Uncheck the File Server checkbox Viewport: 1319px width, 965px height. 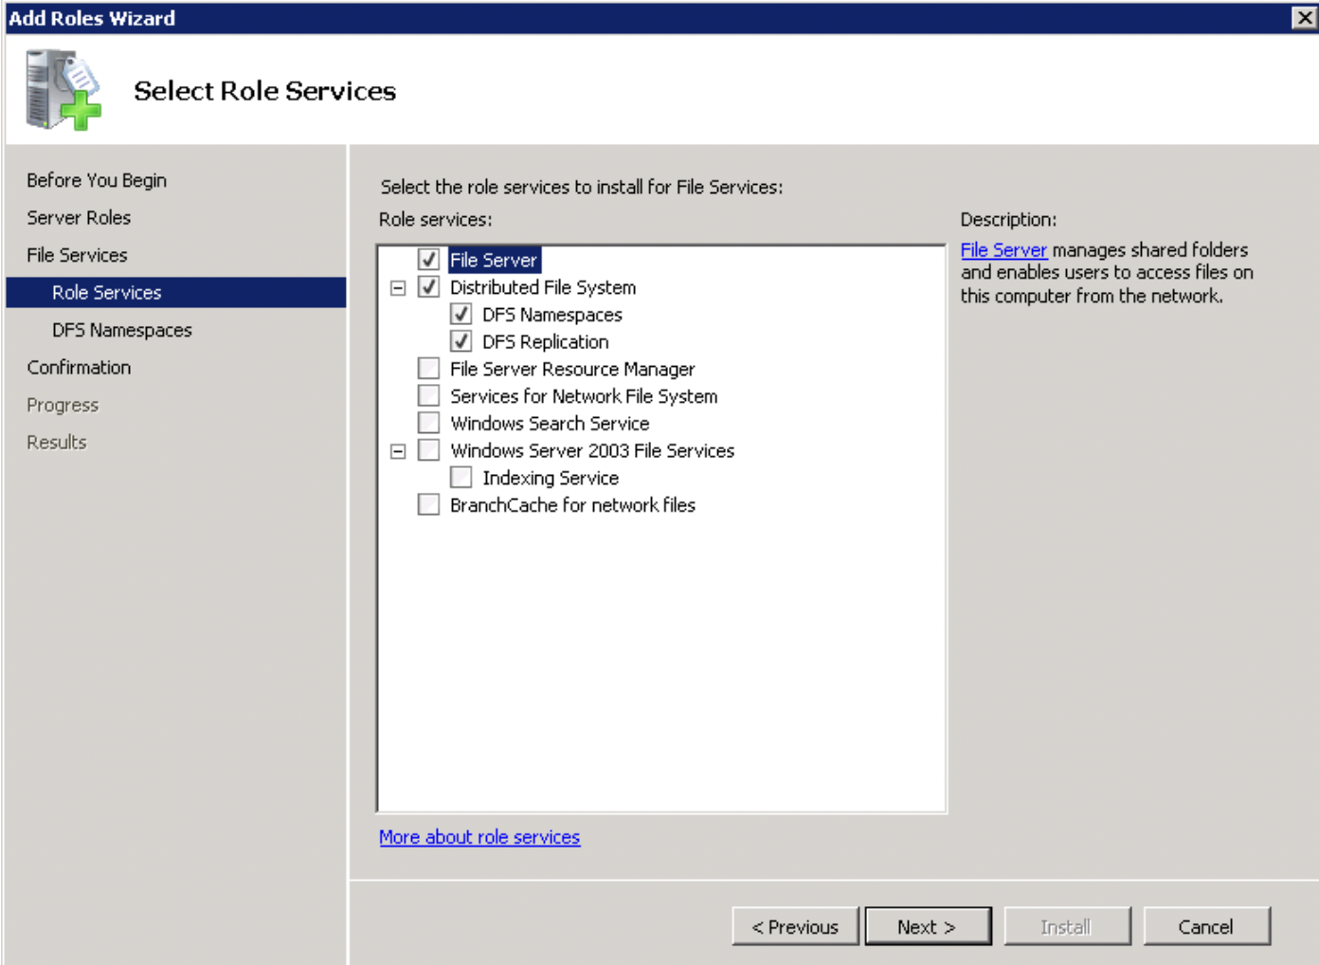428,259
